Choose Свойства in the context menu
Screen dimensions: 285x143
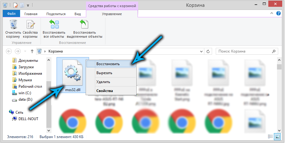click(111, 91)
